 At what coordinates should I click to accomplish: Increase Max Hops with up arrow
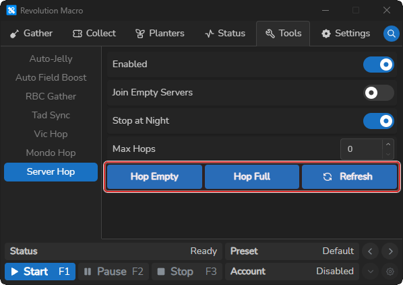click(388, 145)
